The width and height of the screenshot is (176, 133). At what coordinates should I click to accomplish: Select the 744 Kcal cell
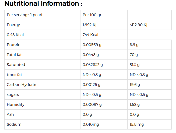90,35
